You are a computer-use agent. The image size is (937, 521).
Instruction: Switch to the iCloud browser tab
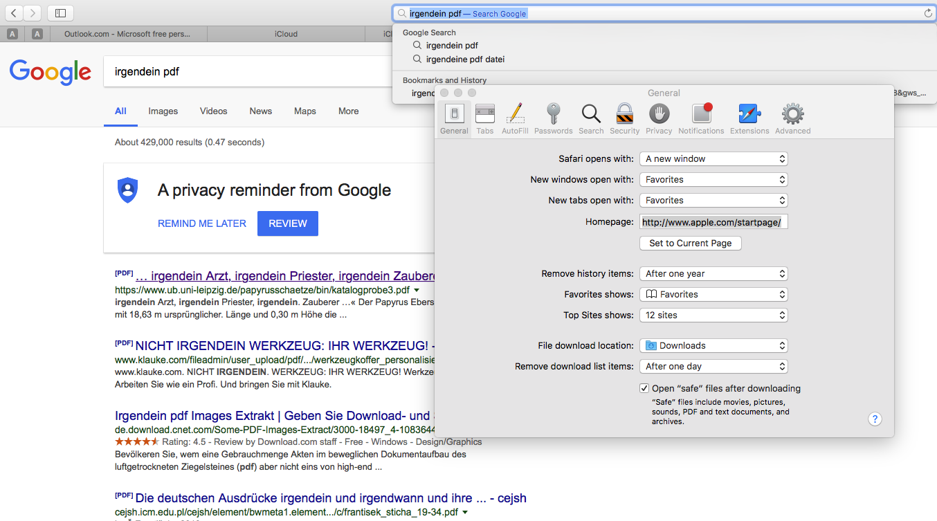(x=286, y=33)
